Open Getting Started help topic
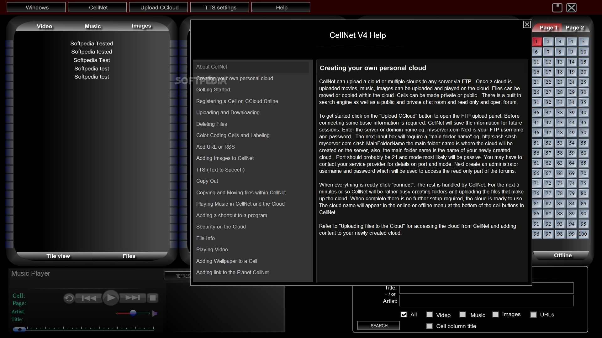602x338 pixels. point(213,90)
